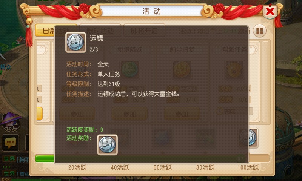Claim the 80活跃 reward item
The width and height of the screenshot is (302, 181).
(x=205, y=138)
